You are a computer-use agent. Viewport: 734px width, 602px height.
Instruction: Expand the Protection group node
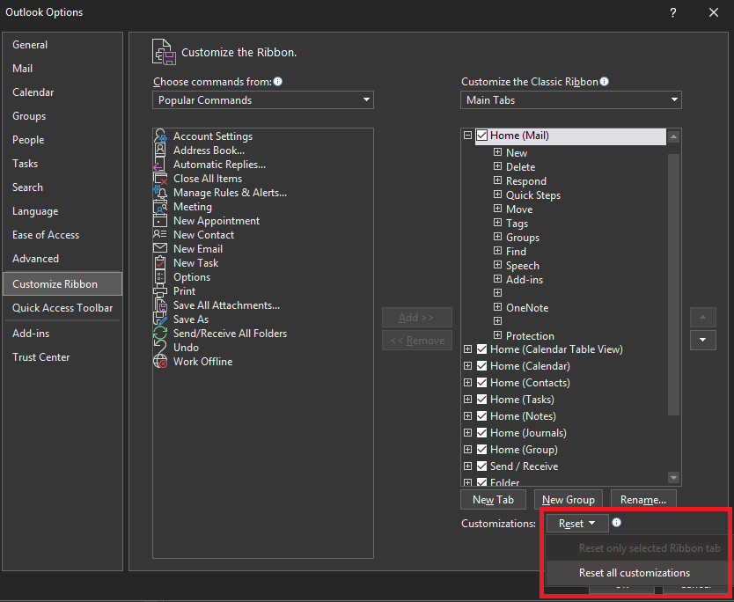497,335
